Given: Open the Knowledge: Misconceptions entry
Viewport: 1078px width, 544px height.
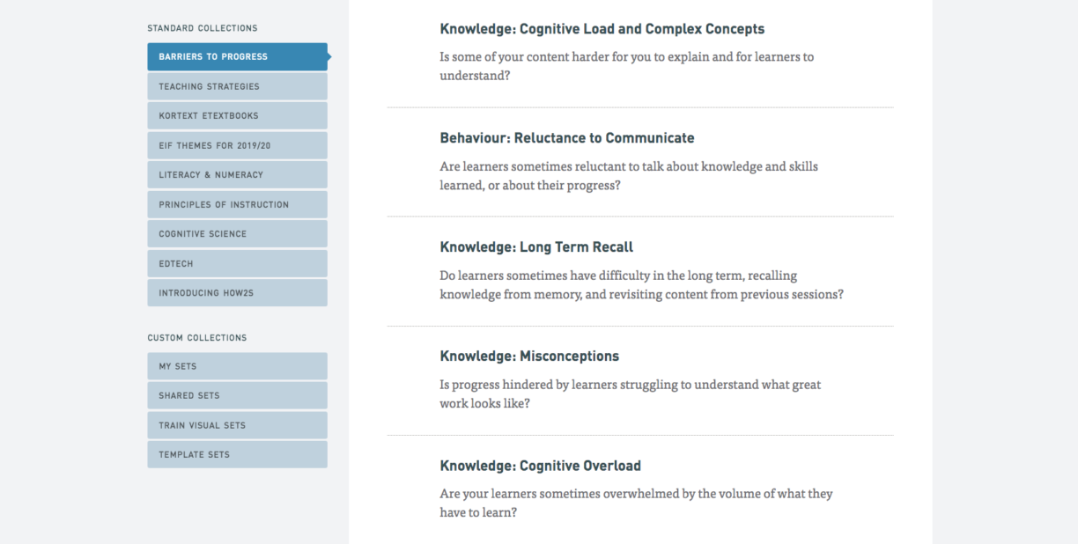Looking at the screenshot, I should pyautogui.click(x=529, y=357).
